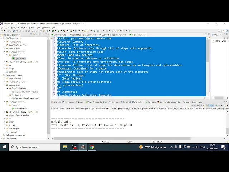Viewport: 229px width, 172px height.
Task: Click the 25°C Mostly sunny weather widget
Action: (x=152, y=147)
